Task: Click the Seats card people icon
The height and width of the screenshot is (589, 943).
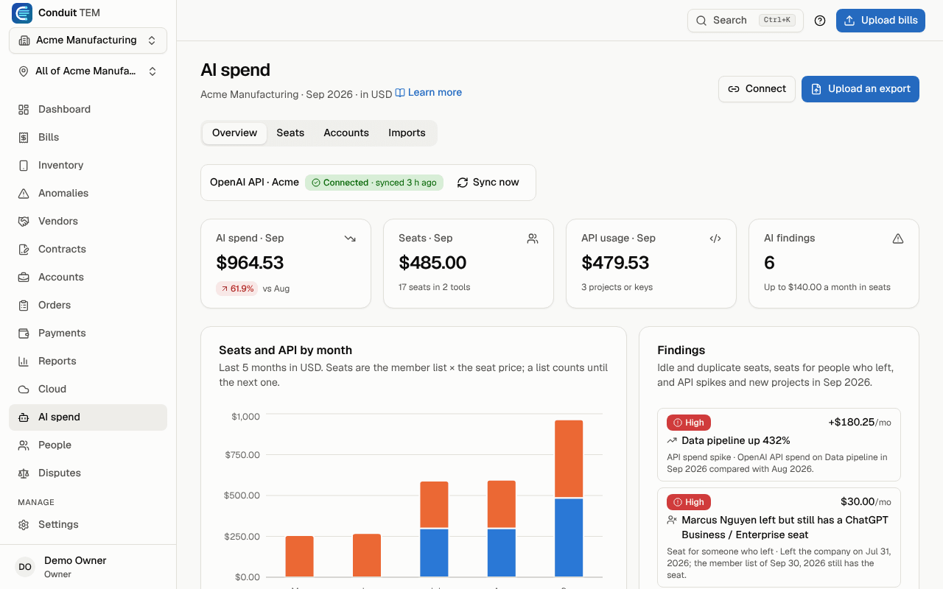Action: (533, 239)
